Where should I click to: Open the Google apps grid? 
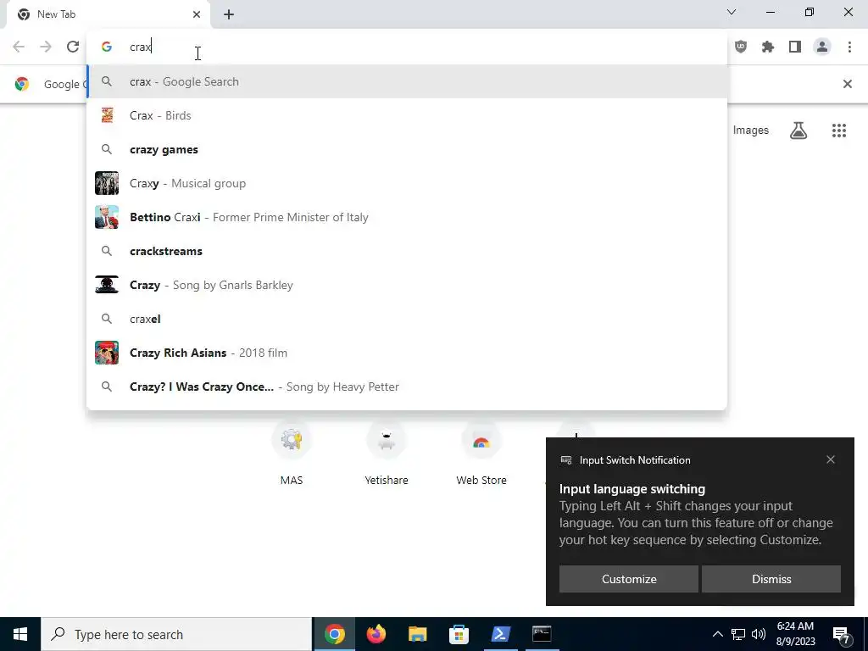point(838,130)
